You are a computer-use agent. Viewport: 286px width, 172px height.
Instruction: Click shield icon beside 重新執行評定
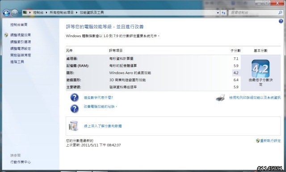(x=257, y=141)
